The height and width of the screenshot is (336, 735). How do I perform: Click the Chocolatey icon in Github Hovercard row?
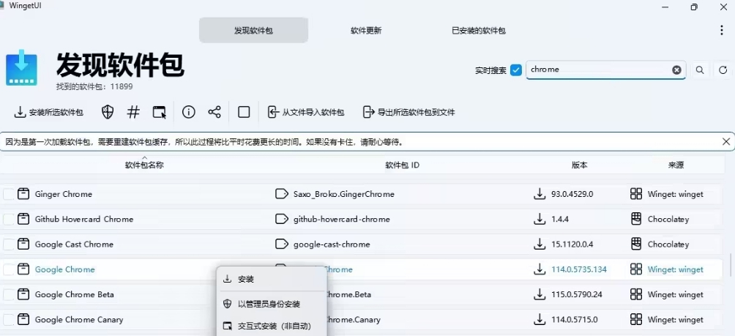(x=636, y=219)
